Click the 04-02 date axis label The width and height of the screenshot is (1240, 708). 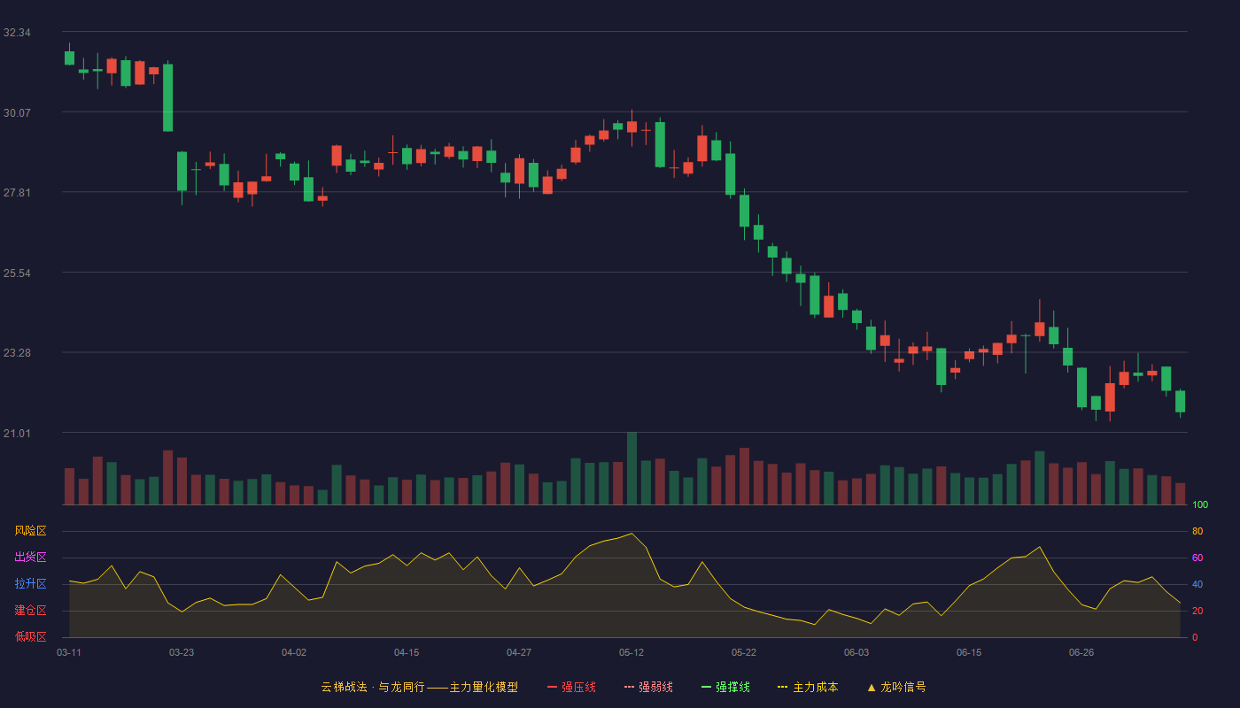point(294,652)
